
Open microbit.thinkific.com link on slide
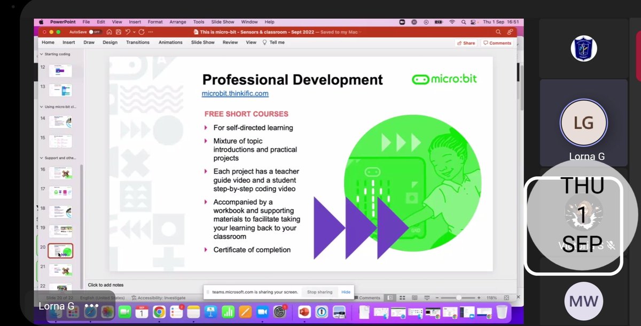pos(235,93)
